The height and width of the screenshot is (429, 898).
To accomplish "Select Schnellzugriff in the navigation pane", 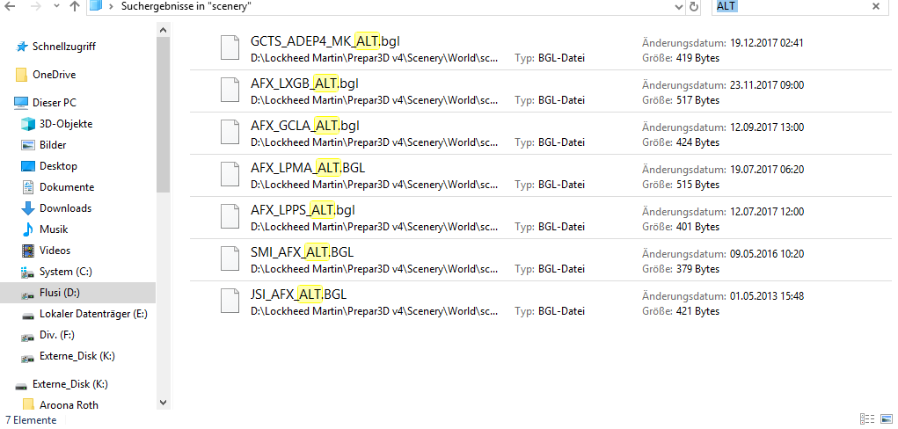I will [x=63, y=47].
